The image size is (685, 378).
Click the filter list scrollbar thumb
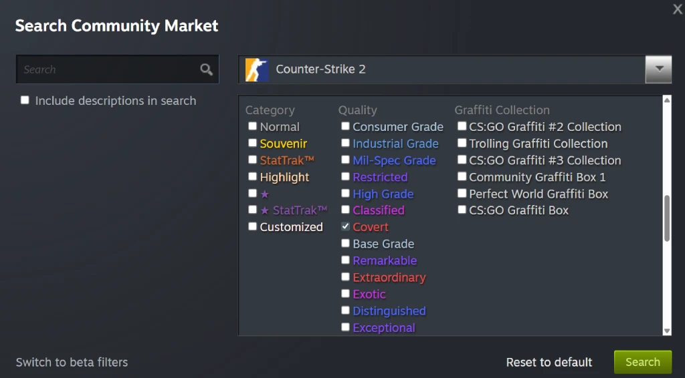point(667,218)
